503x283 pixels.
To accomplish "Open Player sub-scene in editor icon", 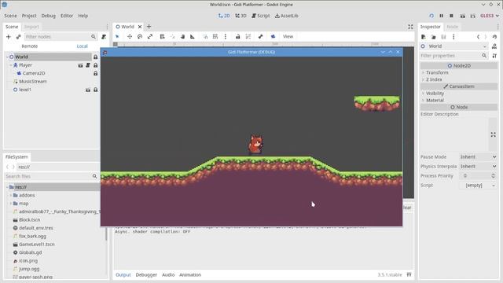I will click(x=80, y=65).
